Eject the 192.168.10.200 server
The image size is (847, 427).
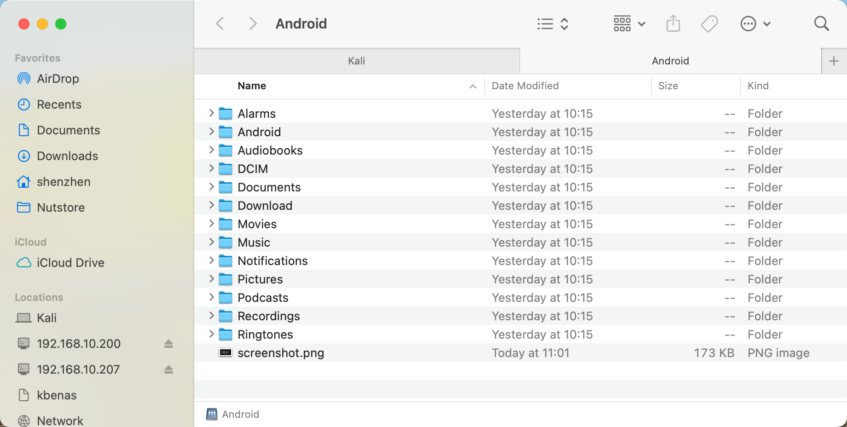tap(168, 344)
